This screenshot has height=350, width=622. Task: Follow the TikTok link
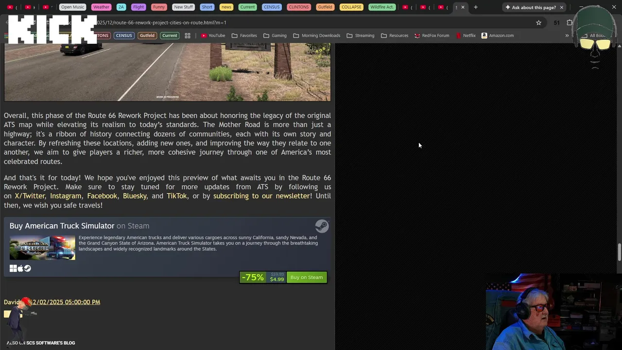click(177, 196)
